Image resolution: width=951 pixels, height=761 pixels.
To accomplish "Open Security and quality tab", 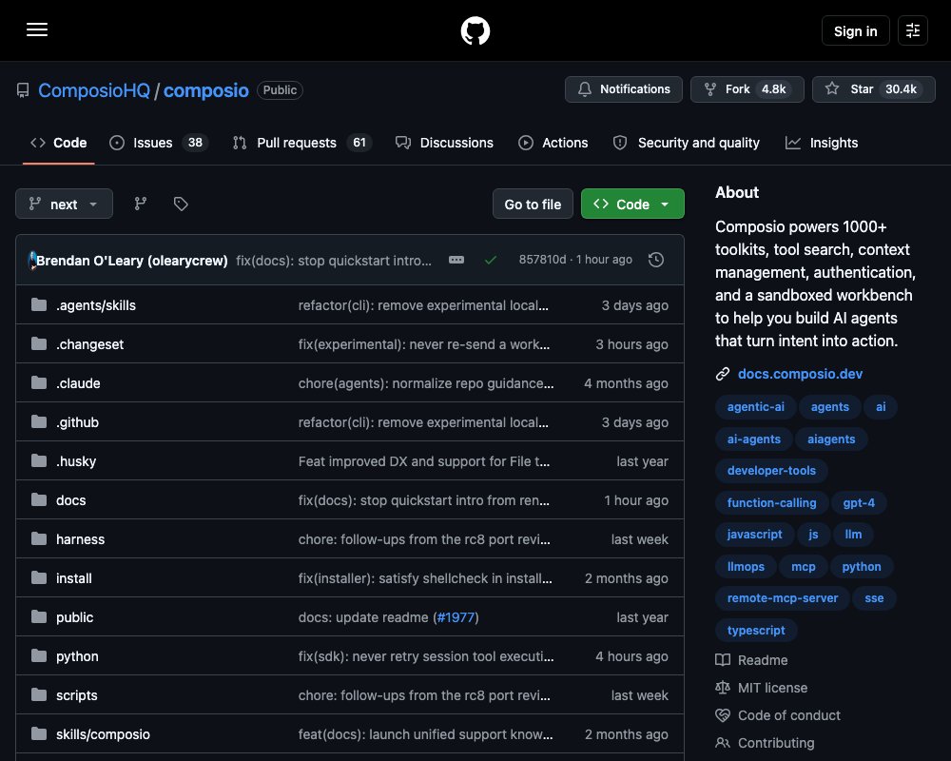I will (x=686, y=143).
